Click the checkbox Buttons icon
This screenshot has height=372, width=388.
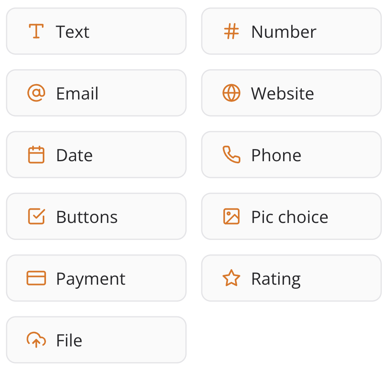point(36,216)
